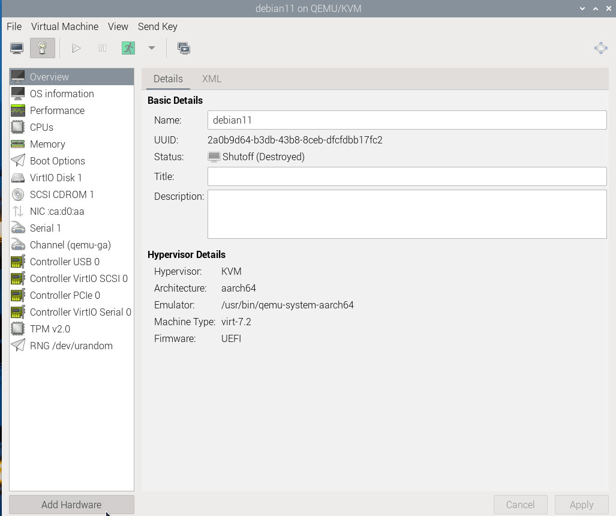Focus the Name field containing debian11
The width and height of the screenshot is (616, 516).
coord(407,120)
